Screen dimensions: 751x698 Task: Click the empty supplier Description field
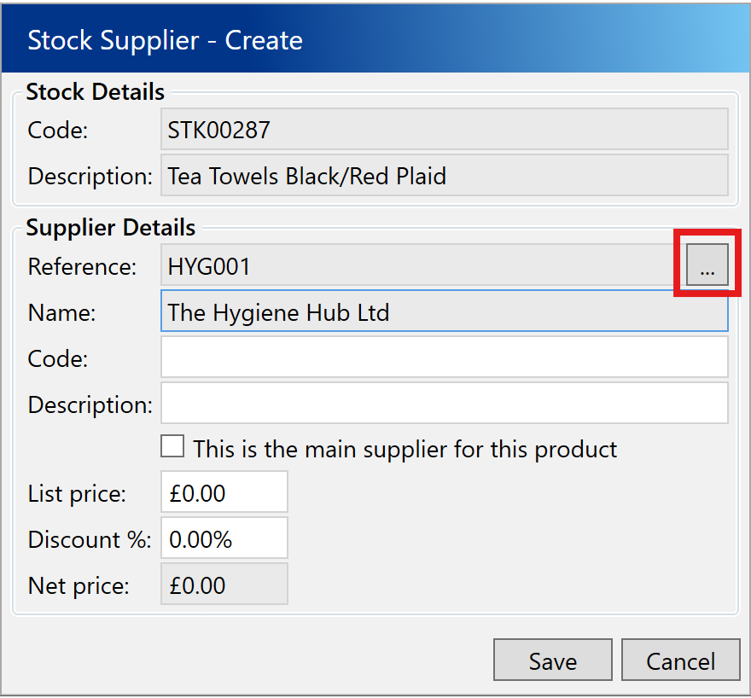(444, 404)
